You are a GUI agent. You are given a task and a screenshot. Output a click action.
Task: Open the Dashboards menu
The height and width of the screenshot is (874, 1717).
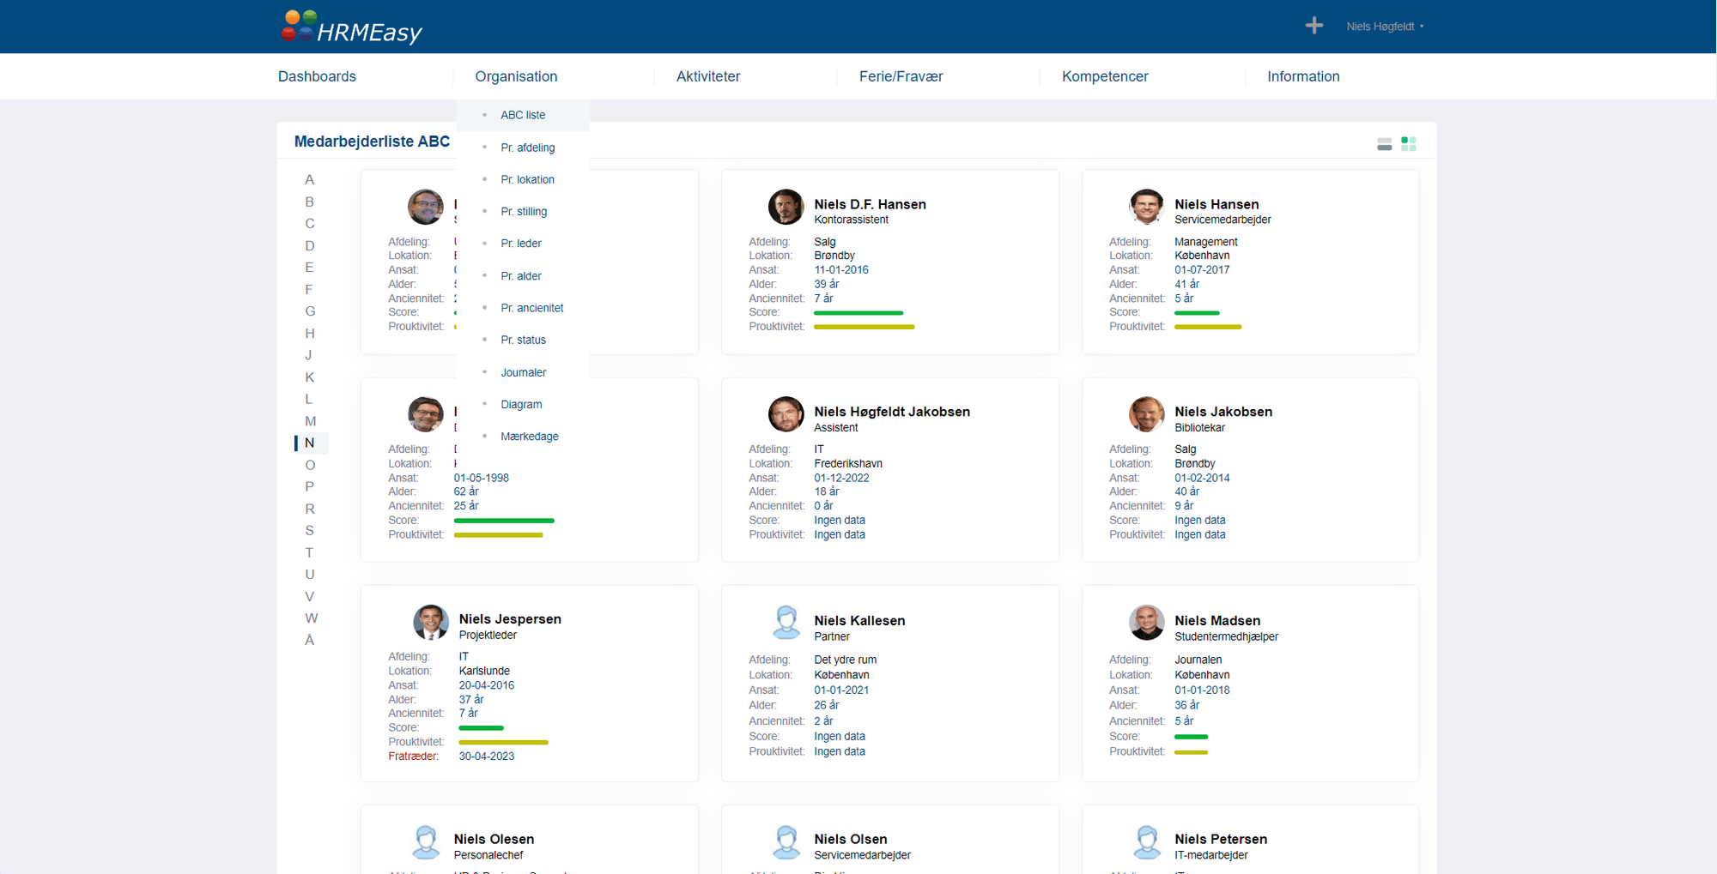click(317, 76)
